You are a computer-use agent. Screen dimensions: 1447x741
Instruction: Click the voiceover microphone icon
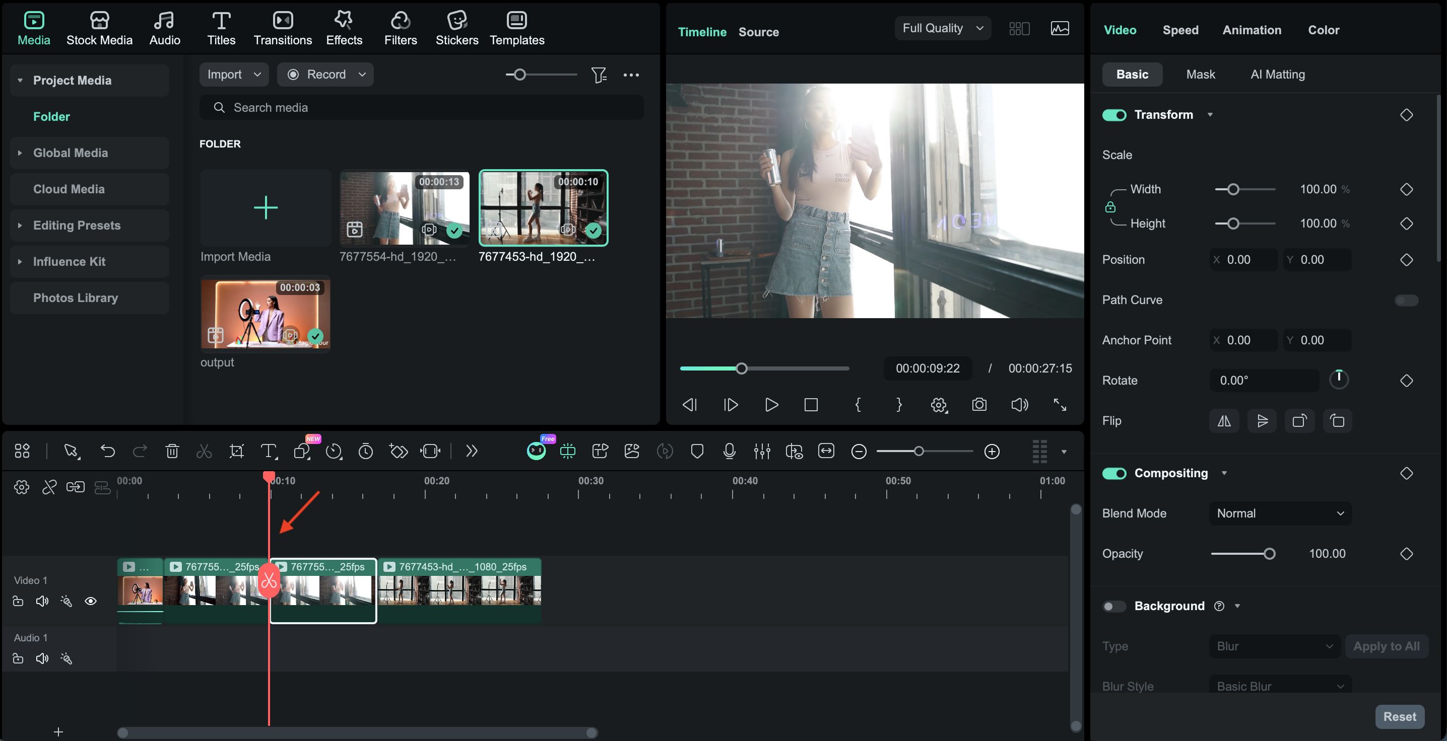(x=729, y=451)
